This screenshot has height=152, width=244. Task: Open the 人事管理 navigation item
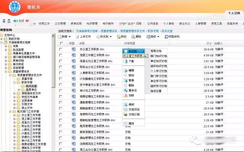tap(201, 24)
